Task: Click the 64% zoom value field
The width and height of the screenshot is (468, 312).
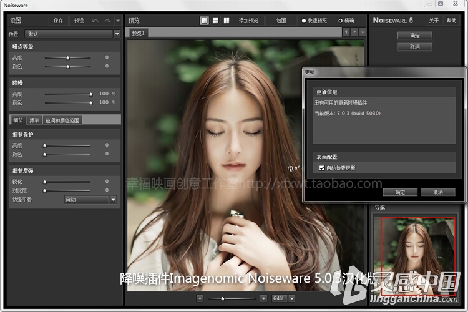Action: click(x=280, y=298)
